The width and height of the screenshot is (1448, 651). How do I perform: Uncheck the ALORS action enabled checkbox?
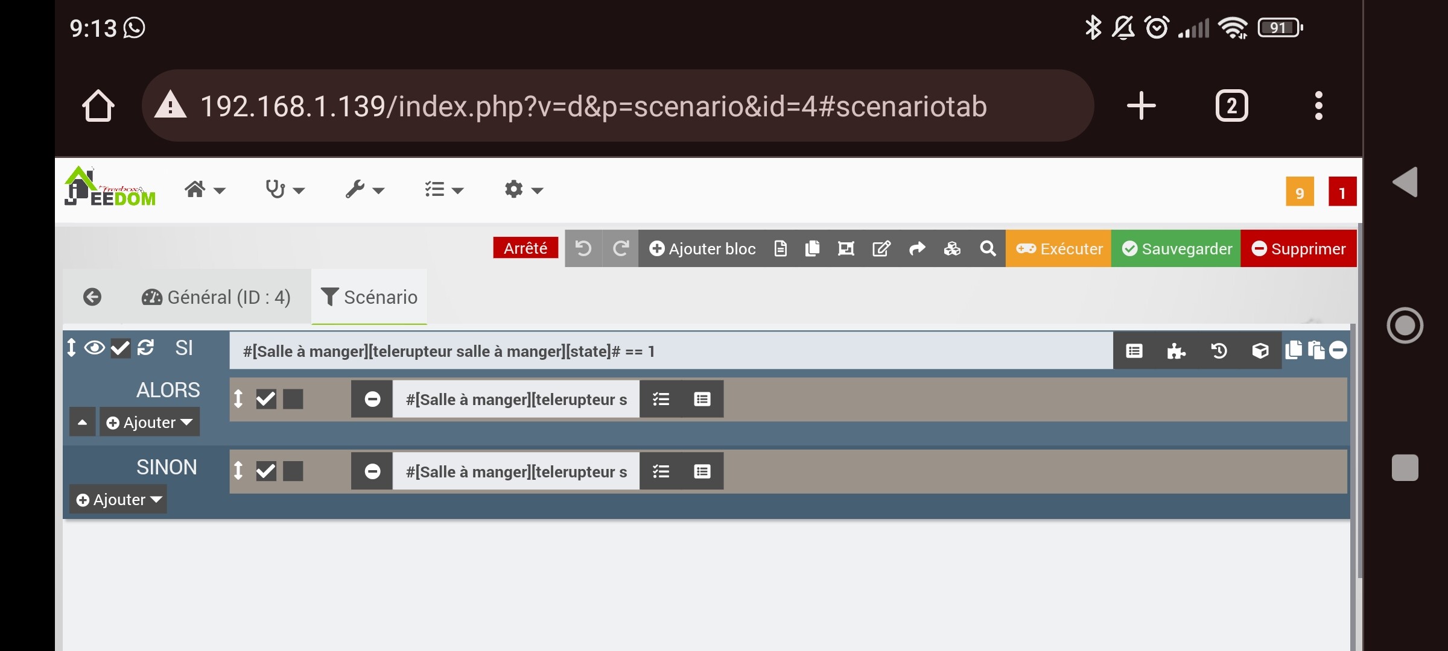pos(265,399)
